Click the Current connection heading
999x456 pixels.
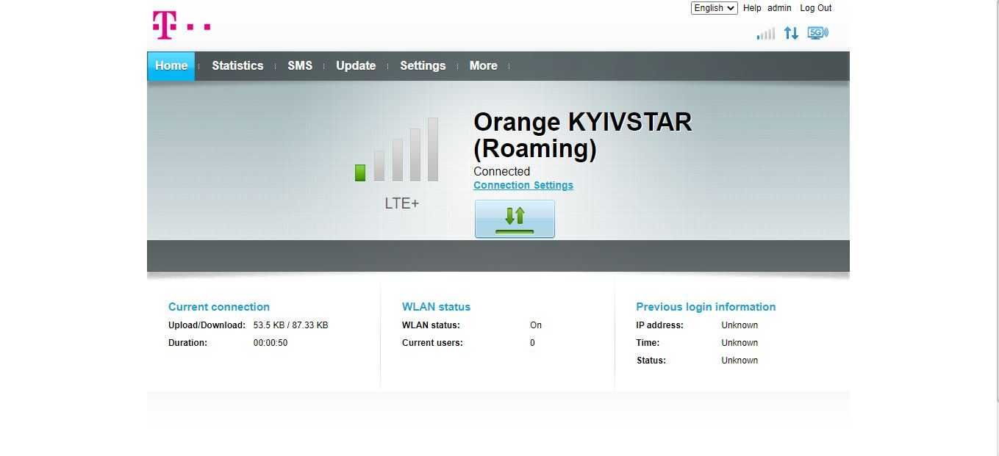click(219, 307)
